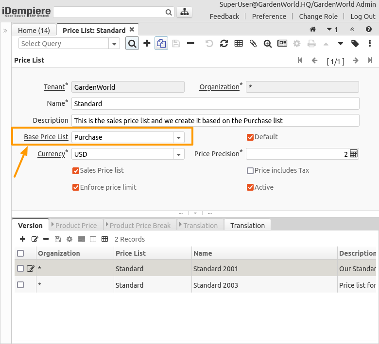Click the Price Precision calculator icon
The image size is (379, 344).
point(354,154)
